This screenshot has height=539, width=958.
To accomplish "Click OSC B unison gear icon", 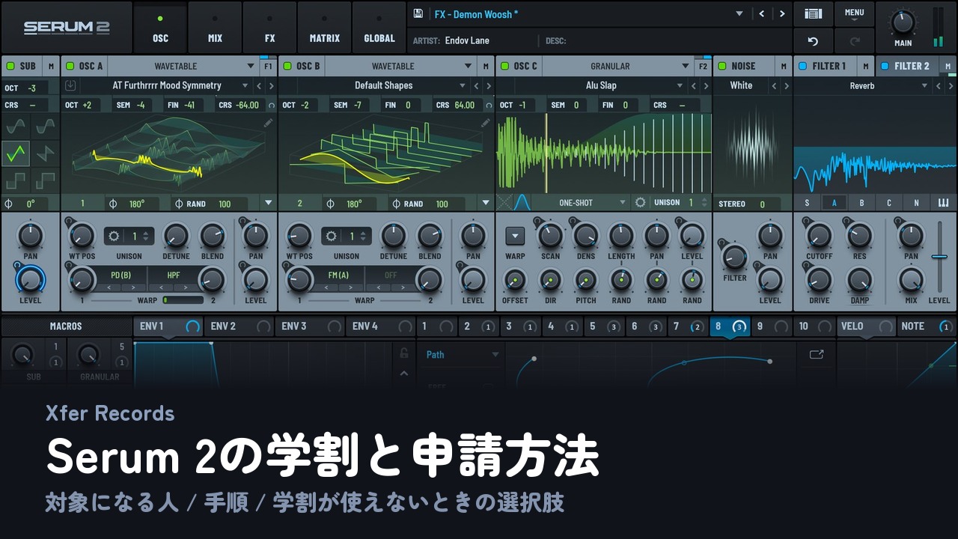I will [x=332, y=237].
